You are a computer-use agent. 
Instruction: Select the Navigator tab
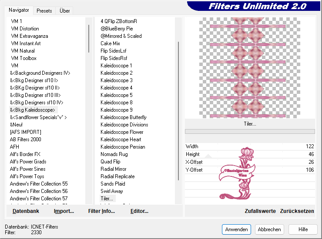click(19, 10)
